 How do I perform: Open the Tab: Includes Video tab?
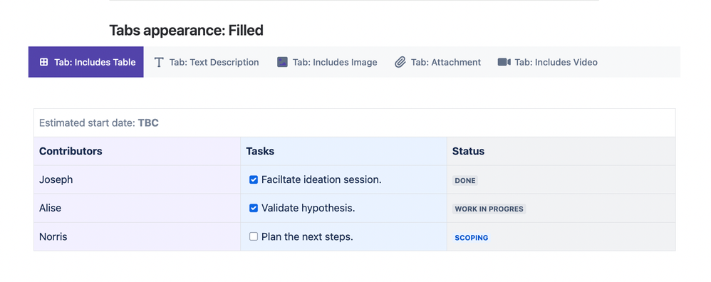[x=548, y=62]
